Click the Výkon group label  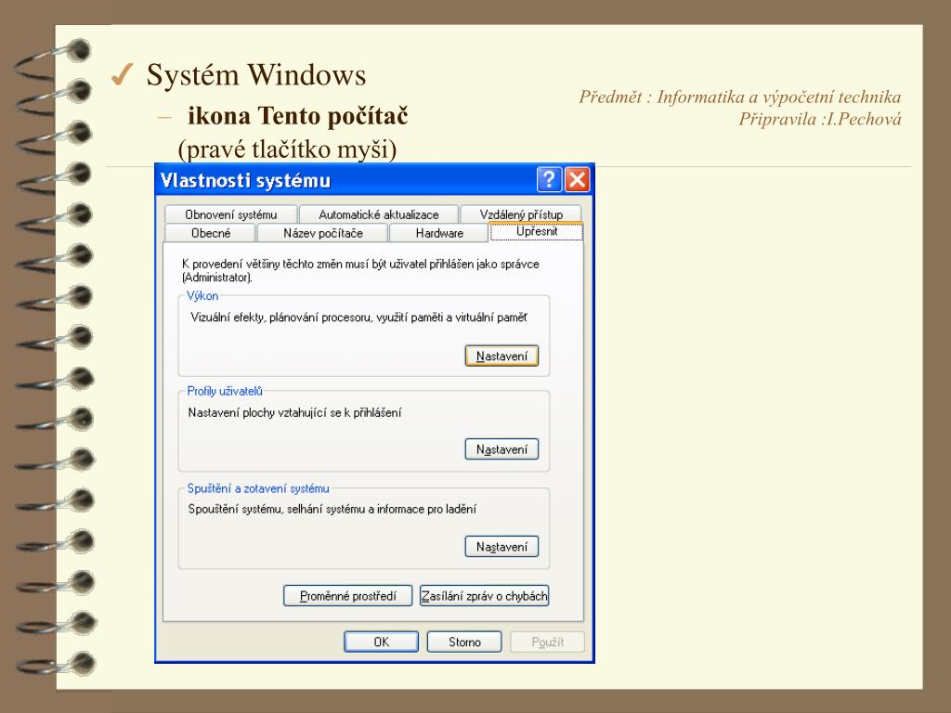click(202, 296)
